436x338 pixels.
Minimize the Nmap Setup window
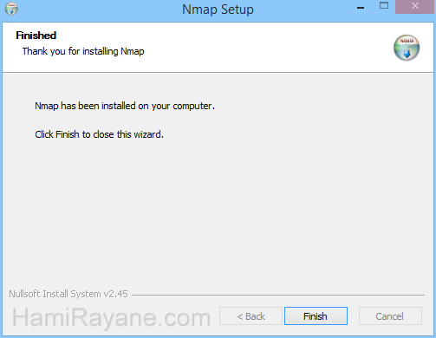[x=361, y=8]
